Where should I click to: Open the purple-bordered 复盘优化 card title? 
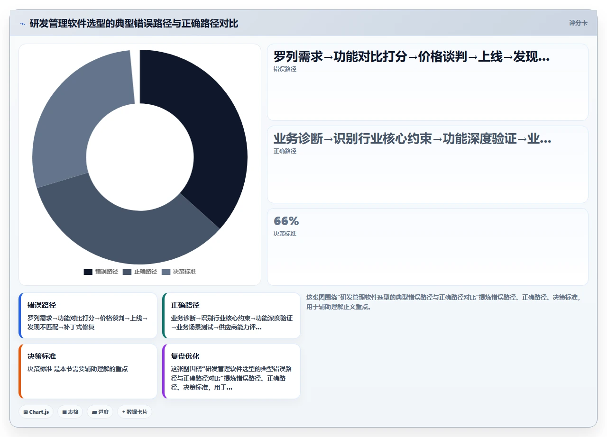pos(185,356)
